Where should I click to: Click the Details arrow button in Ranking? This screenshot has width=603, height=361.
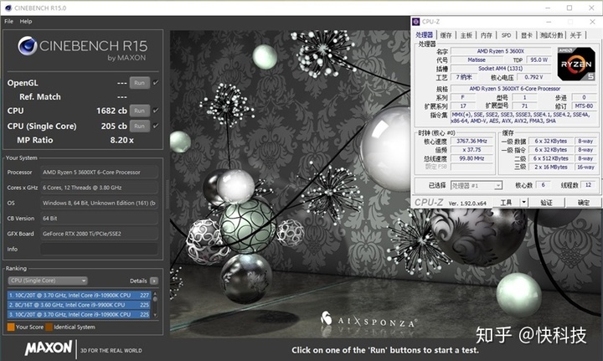tap(154, 281)
